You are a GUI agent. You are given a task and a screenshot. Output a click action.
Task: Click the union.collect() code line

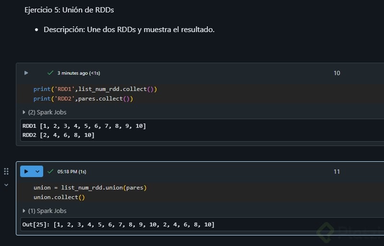(x=59, y=197)
